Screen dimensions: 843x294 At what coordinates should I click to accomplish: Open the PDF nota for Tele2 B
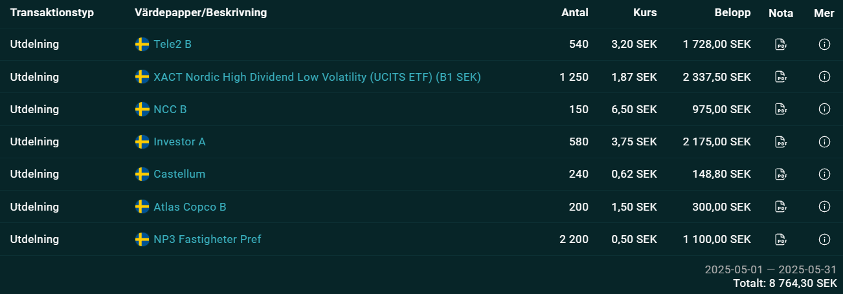click(x=781, y=45)
